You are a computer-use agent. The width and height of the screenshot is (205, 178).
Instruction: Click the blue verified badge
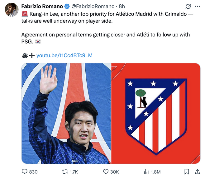coord(67,6)
